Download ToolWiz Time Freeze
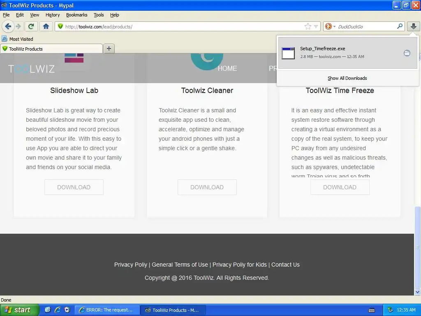The height and width of the screenshot is (316, 421). tap(340, 187)
